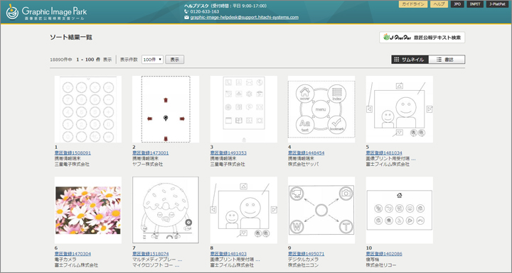Open J-PlatPat 意匠公報テキスト検索 button
The image size is (512, 273).
[422, 38]
